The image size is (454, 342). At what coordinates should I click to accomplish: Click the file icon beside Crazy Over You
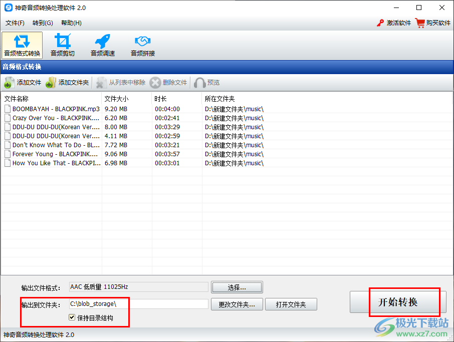point(8,118)
